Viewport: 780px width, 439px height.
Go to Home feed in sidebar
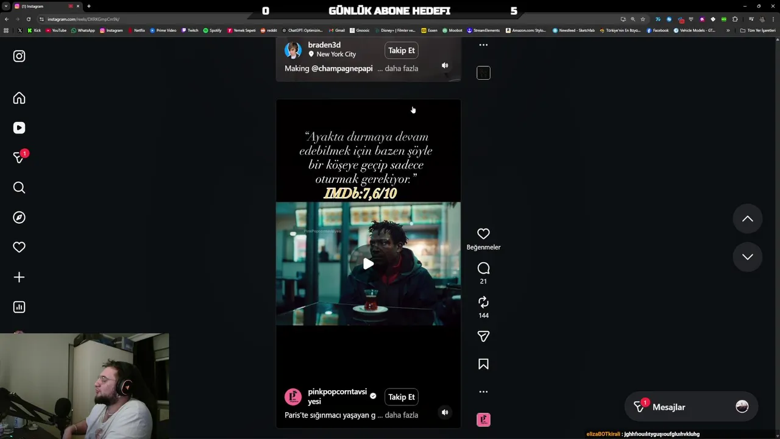pos(19,98)
